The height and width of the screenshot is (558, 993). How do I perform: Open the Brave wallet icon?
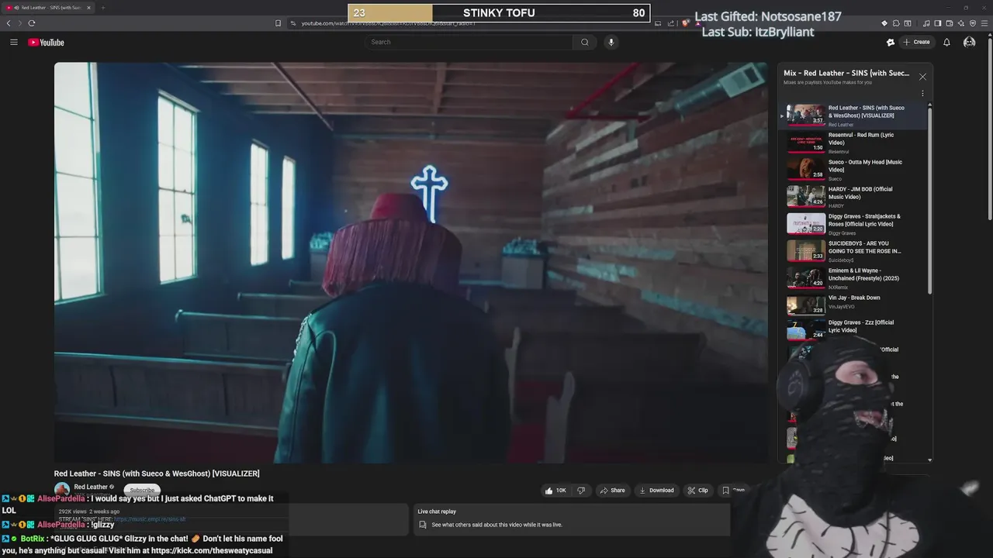click(x=950, y=23)
